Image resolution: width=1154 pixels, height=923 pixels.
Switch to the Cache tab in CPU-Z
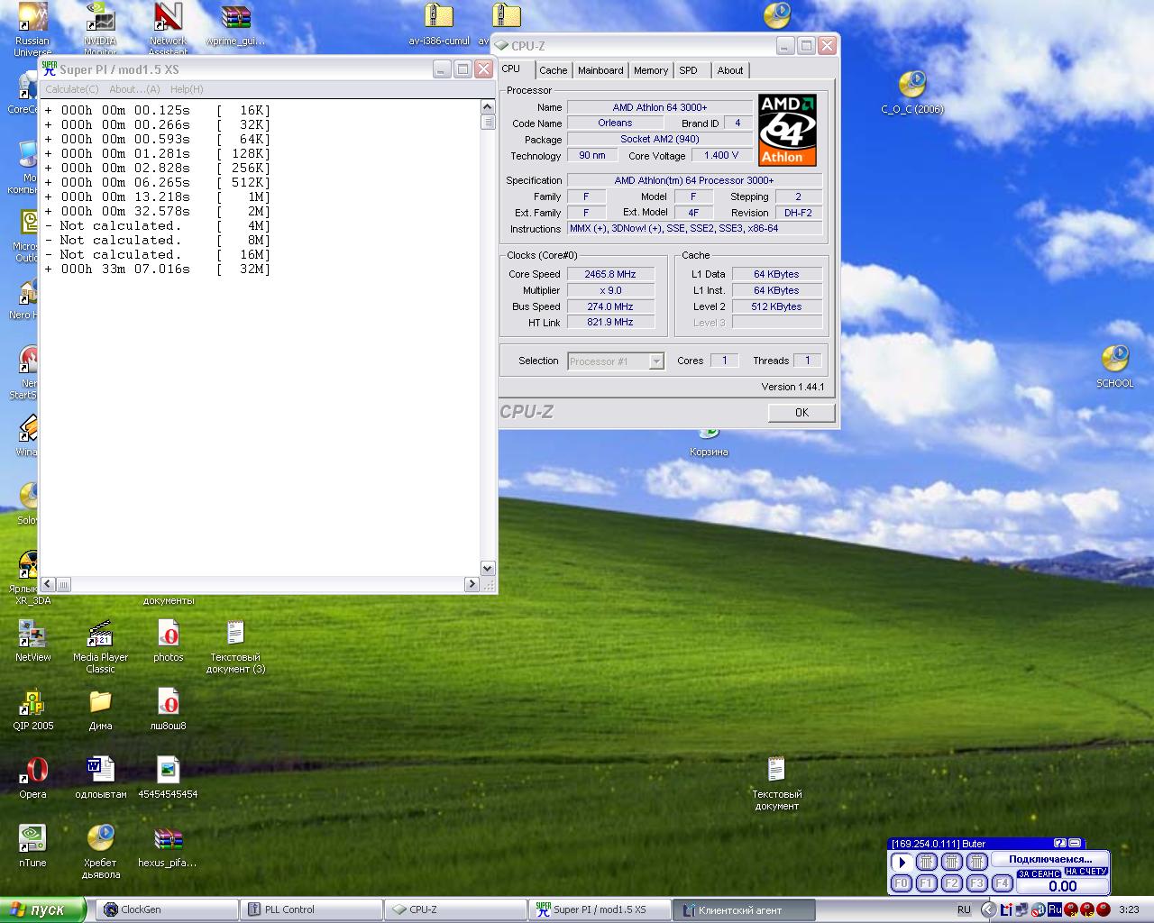coord(553,70)
